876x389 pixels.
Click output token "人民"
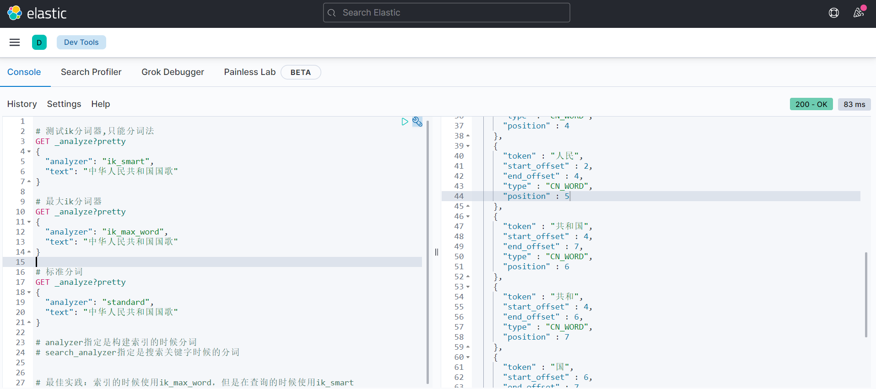tap(565, 156)
